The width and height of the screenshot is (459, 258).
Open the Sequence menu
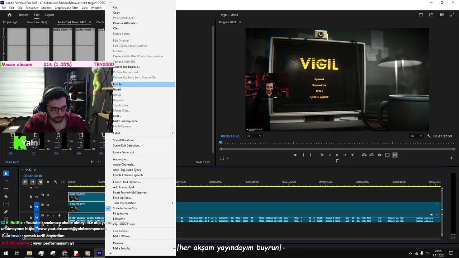[x=32, y=8]
